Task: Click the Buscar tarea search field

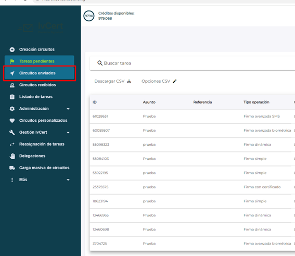Action: [193, 63]
